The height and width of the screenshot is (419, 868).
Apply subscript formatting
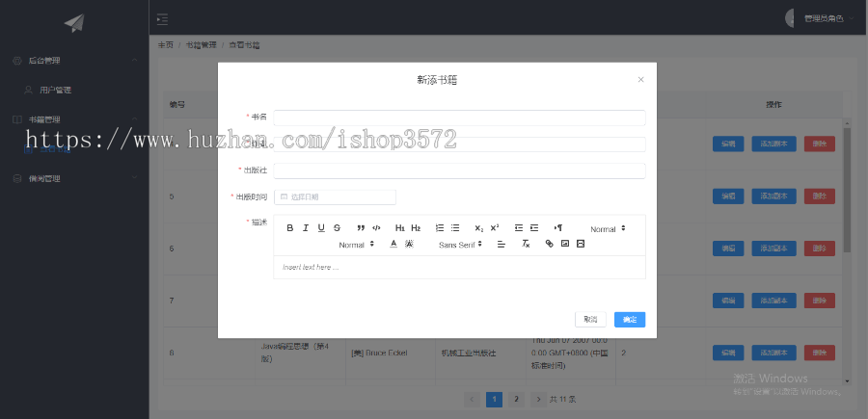click(x=478, y=227)
